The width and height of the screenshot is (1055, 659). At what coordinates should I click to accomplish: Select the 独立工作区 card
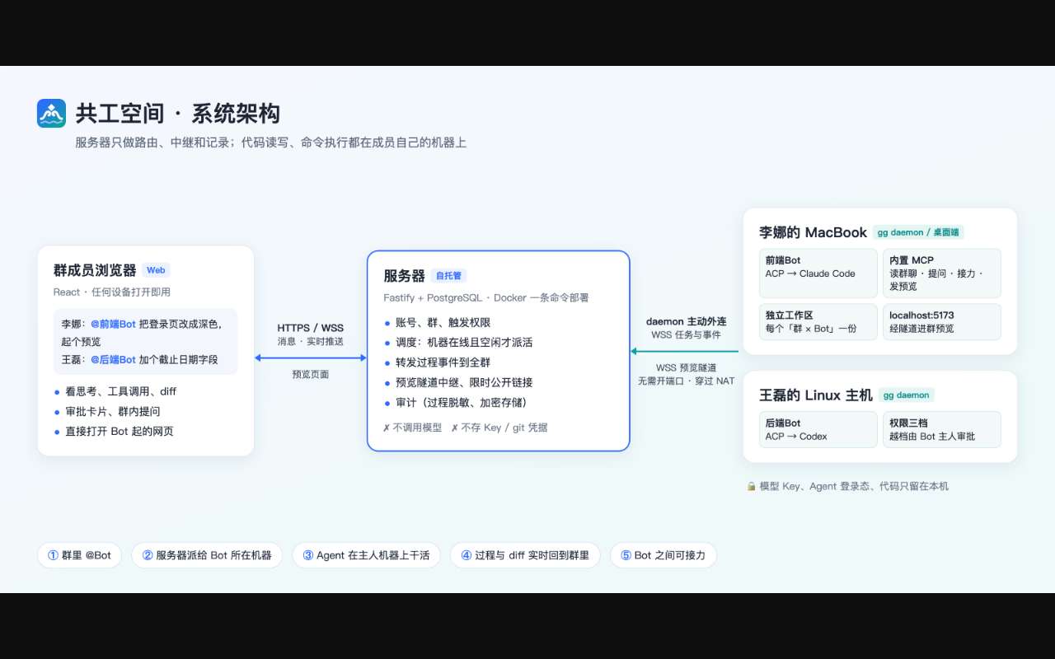pos(818,322)
